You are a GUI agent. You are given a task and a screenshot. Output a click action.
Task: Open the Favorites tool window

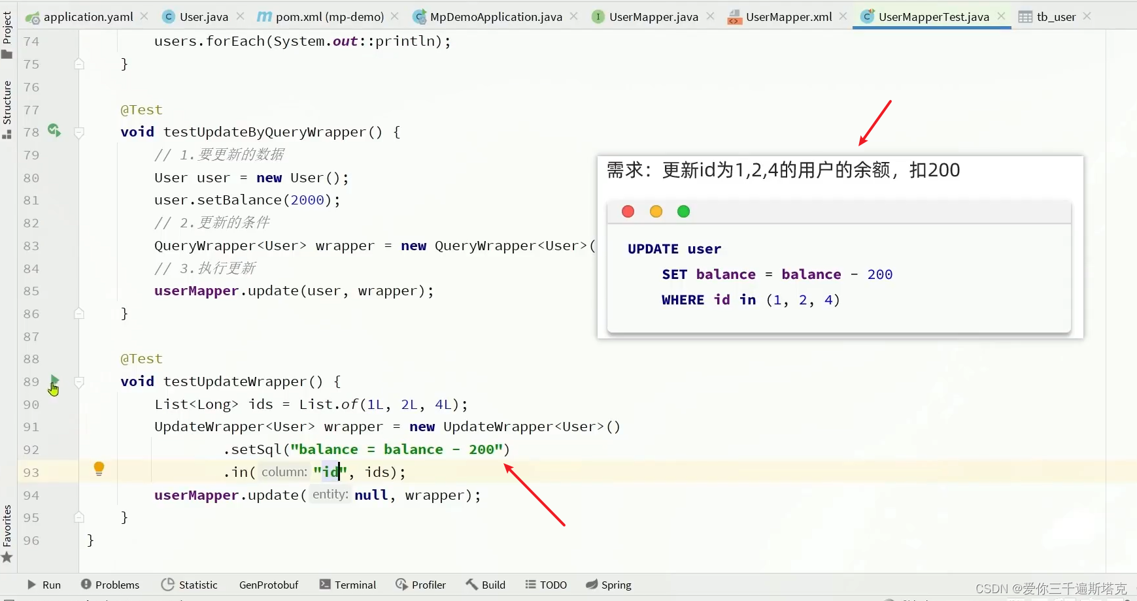(x=7, y=533)
